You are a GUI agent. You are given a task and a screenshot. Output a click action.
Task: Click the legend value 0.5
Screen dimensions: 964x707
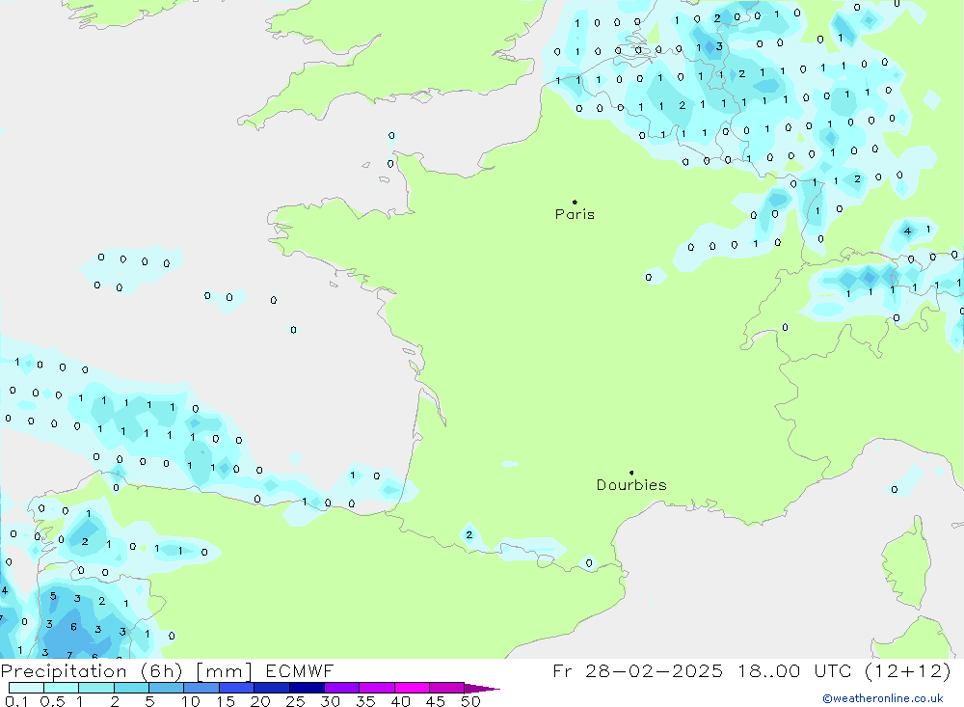[x=52, y=701]
